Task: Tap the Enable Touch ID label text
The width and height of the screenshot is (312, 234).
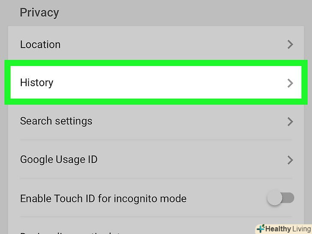Action: click(x=103, y=199)
